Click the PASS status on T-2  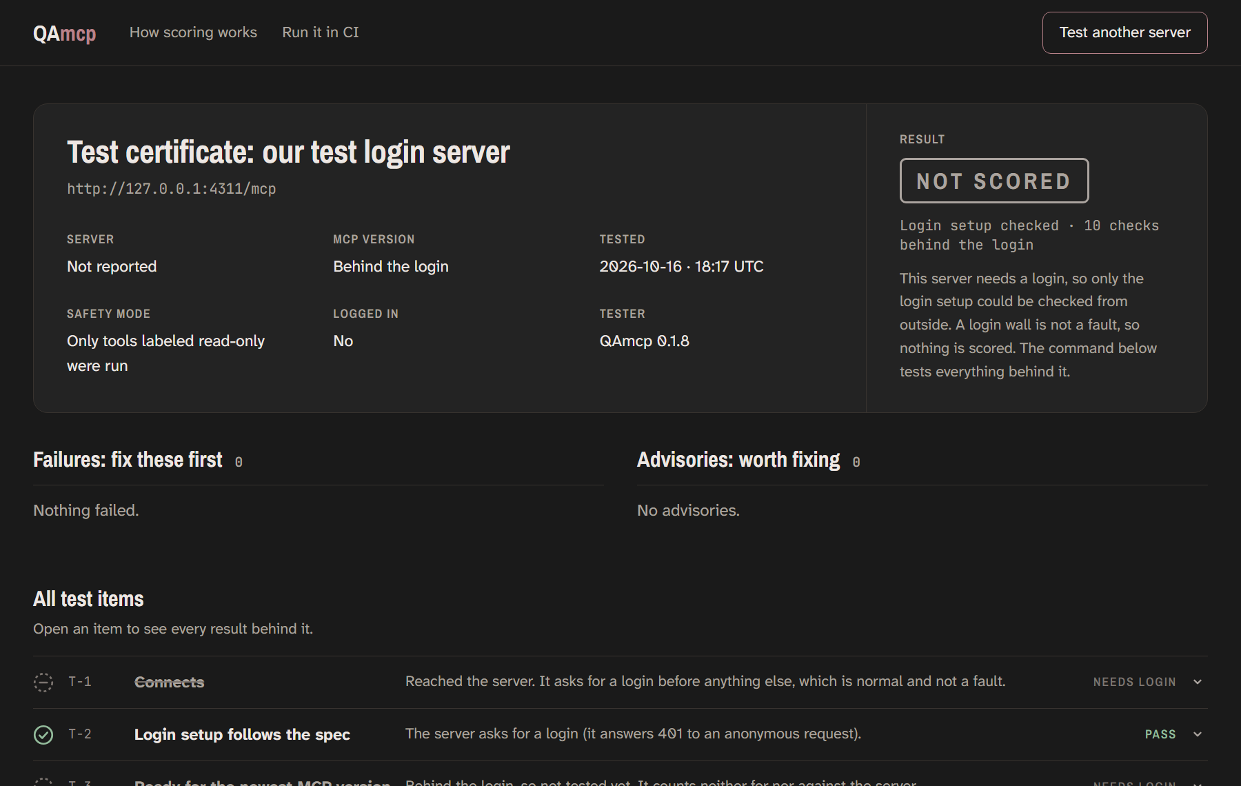(1160, 734)
